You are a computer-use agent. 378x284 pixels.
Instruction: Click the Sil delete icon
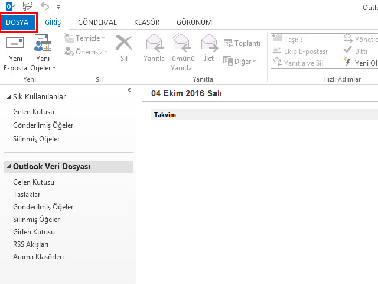(123, 46)
